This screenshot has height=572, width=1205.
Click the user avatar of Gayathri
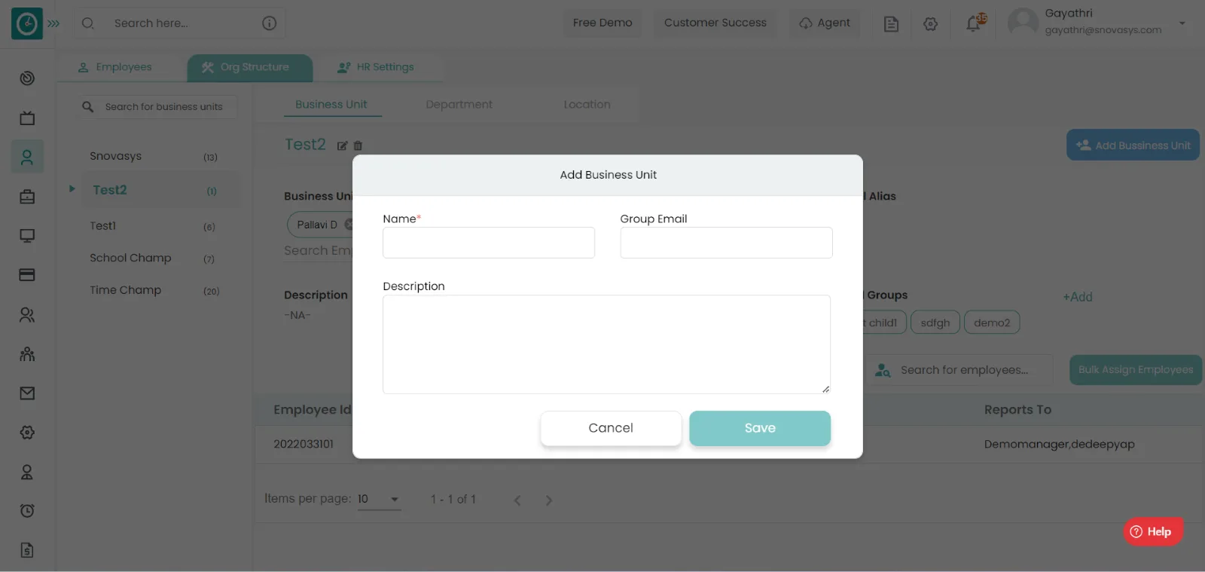(x=1023, y=23)
